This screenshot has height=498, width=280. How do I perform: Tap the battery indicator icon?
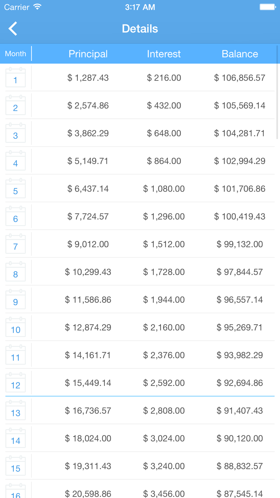(267, 7)
